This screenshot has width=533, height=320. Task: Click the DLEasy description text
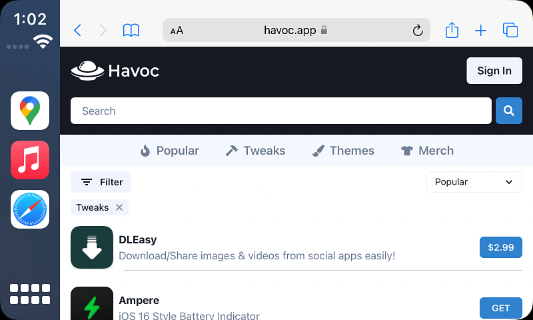point(257,256)
